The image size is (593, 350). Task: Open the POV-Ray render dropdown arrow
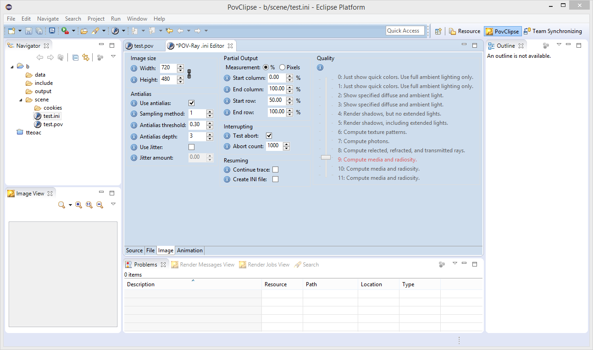pos(123,31)
